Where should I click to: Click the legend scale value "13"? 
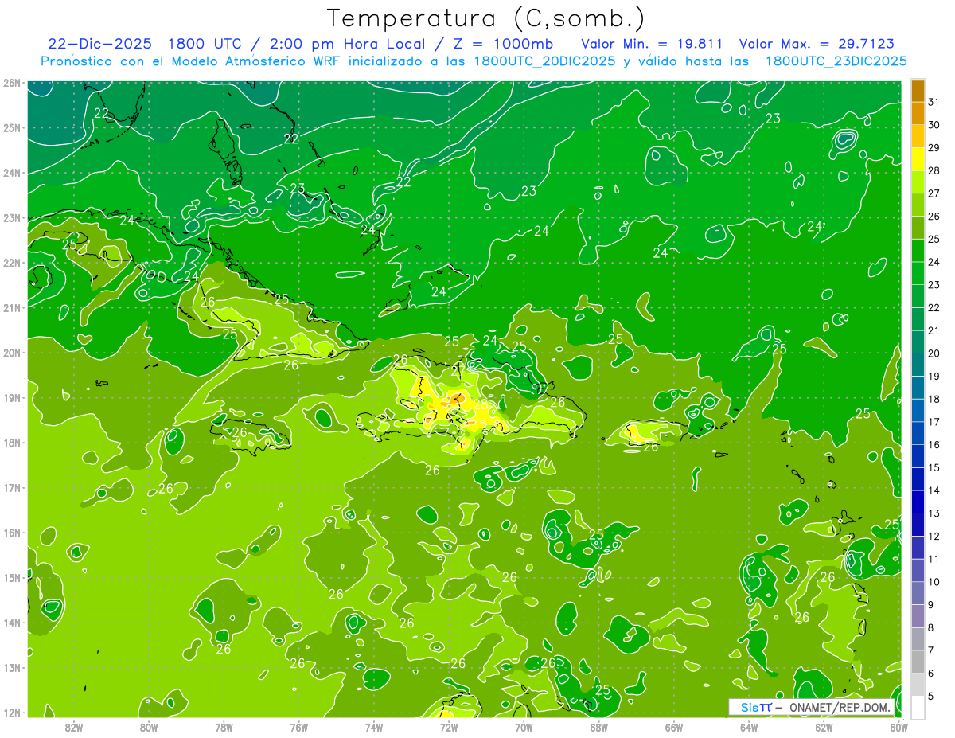[934, 513]
